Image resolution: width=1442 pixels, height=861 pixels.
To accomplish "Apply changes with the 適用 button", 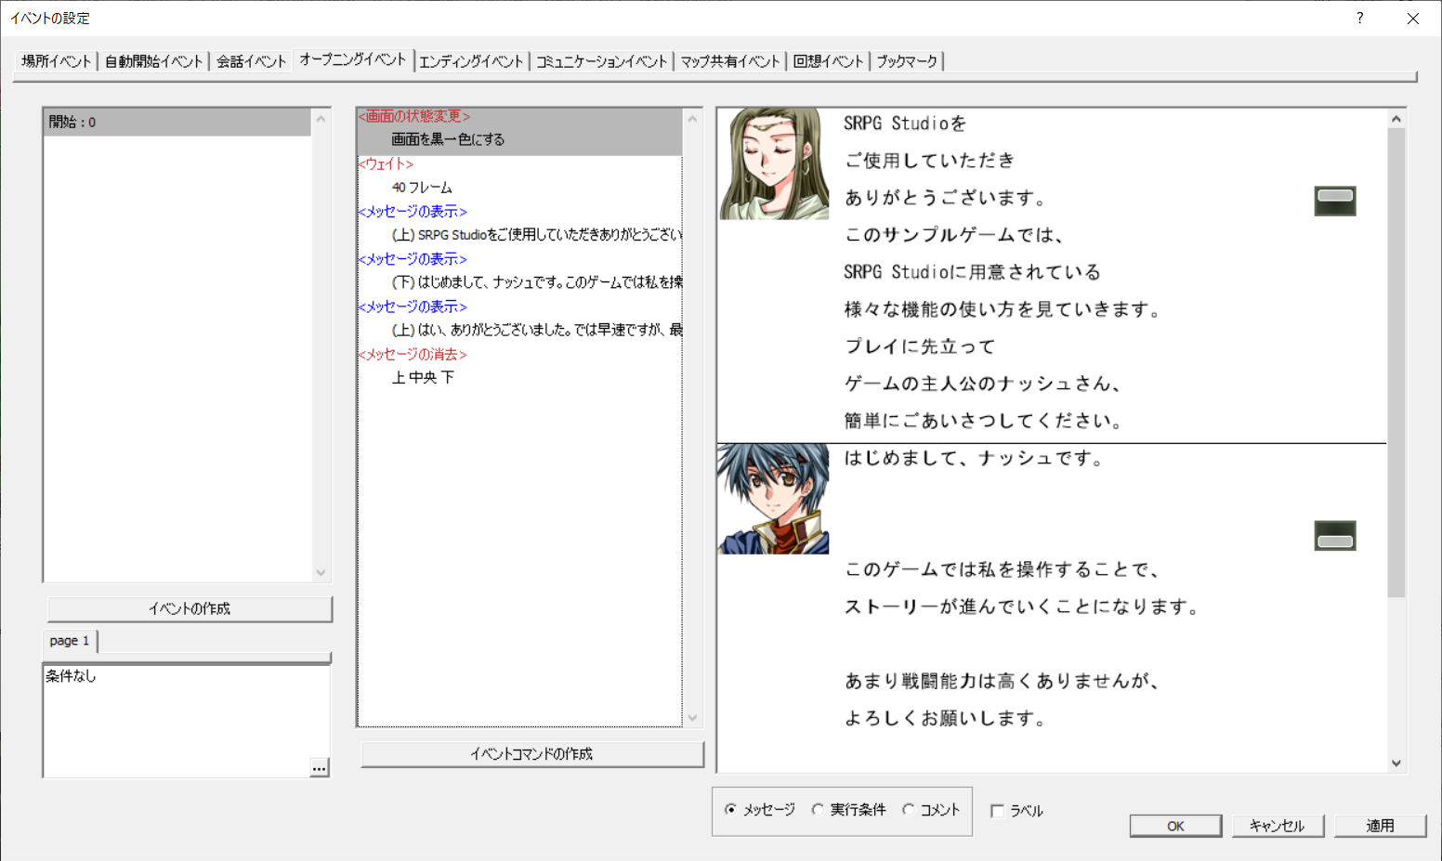I will click(1381, 825).
